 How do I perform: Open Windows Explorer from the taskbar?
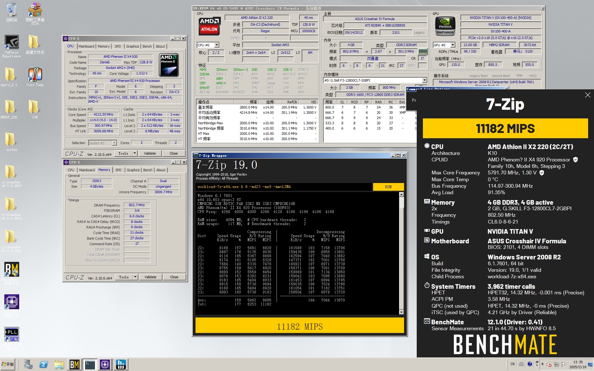[x=59, y=365]
